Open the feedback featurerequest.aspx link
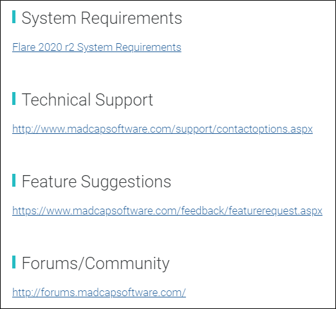Image resolution: width=336 pixels, height=309 pixels. [167, 211]
